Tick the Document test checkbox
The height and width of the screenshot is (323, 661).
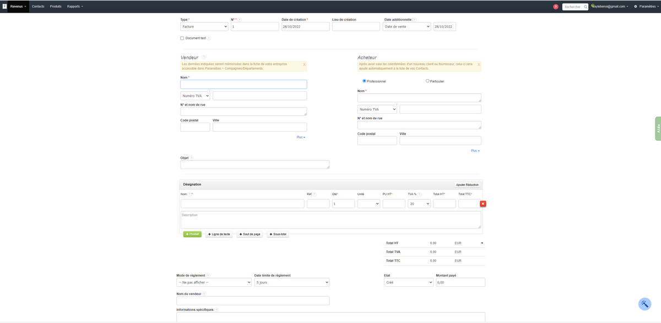pyautogui.click(x=182, y=38)
